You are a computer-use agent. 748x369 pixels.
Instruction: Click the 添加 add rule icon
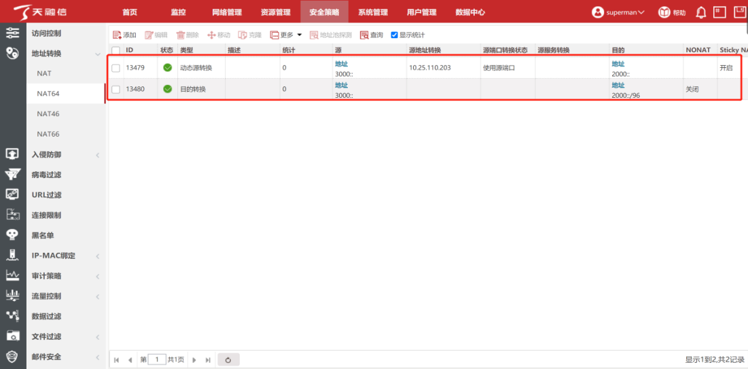(x=117, y=35)
